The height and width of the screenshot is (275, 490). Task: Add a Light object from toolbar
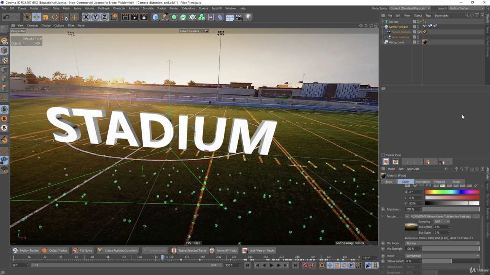pyautogui.click(x=248, y=17)
